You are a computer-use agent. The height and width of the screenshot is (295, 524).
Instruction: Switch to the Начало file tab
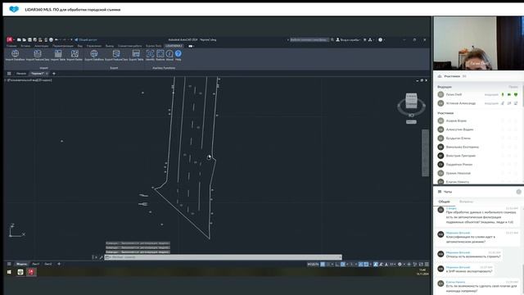click(x=21, y=74)
